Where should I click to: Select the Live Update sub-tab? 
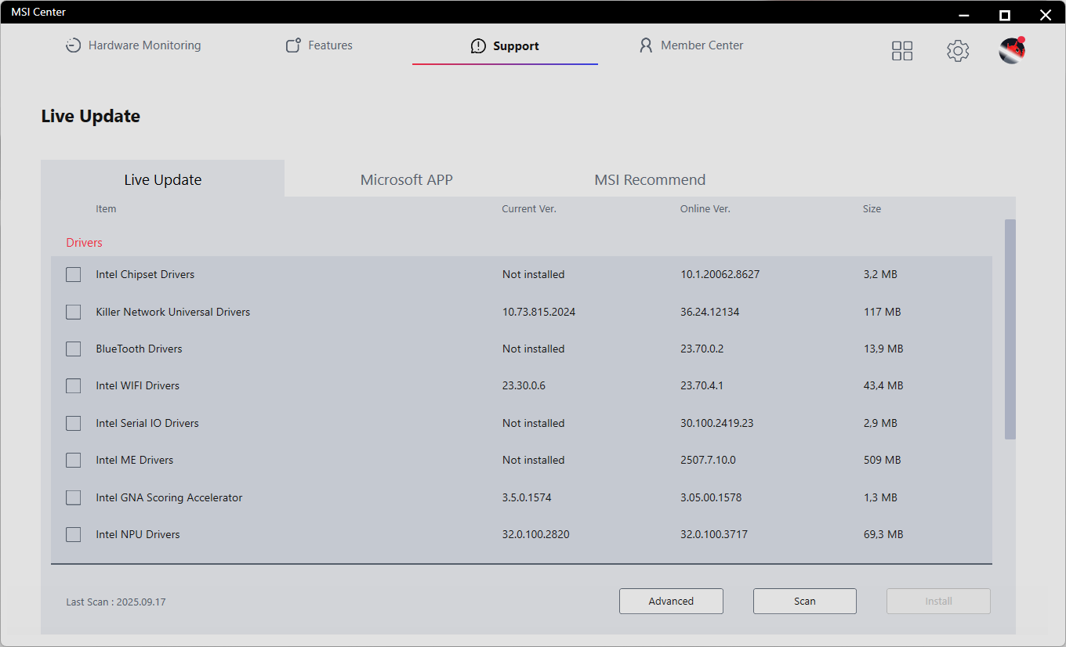(x=163, y=179)
